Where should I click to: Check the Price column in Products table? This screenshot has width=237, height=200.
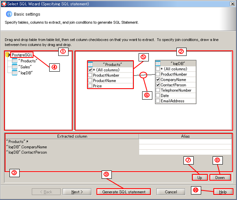click(x=90, y=86)
